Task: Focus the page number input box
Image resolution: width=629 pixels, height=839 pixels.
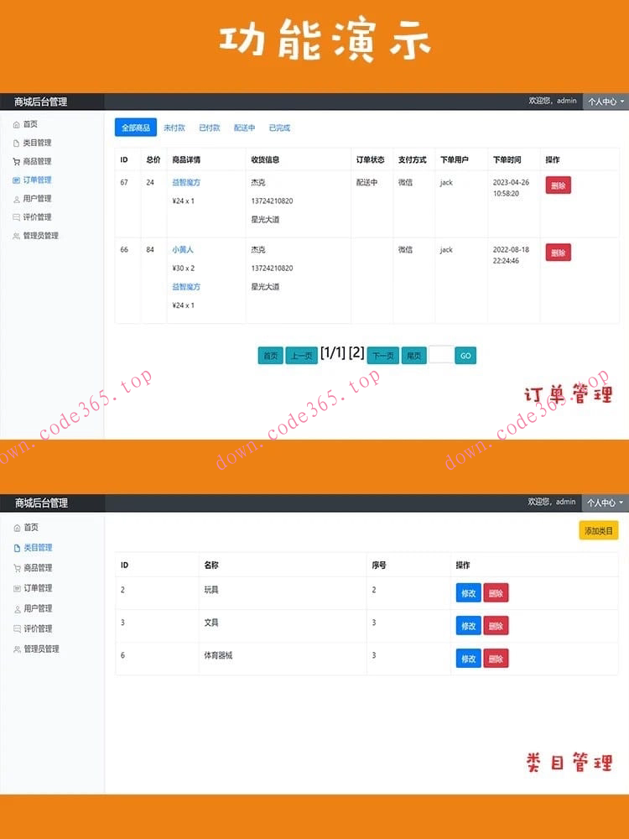Action: (x=441, y=355)
